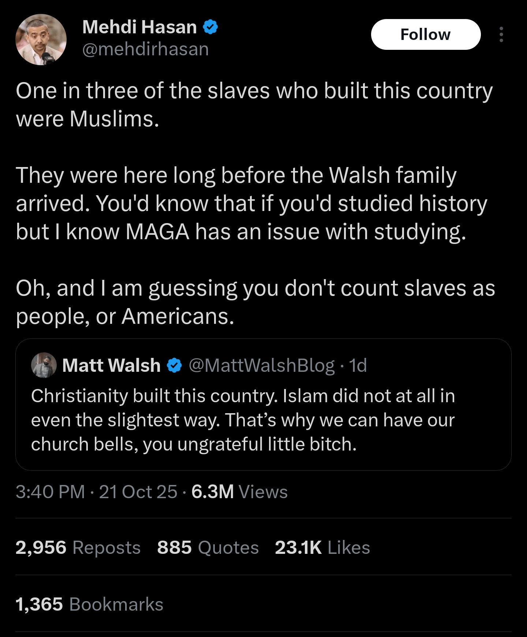Screen dimensions: 527x637
Task: Show the 23.1K Likes list
Action: coord(322,548)
